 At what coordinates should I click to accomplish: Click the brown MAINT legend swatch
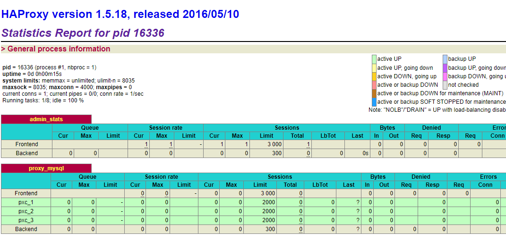[x=374, y=93]
